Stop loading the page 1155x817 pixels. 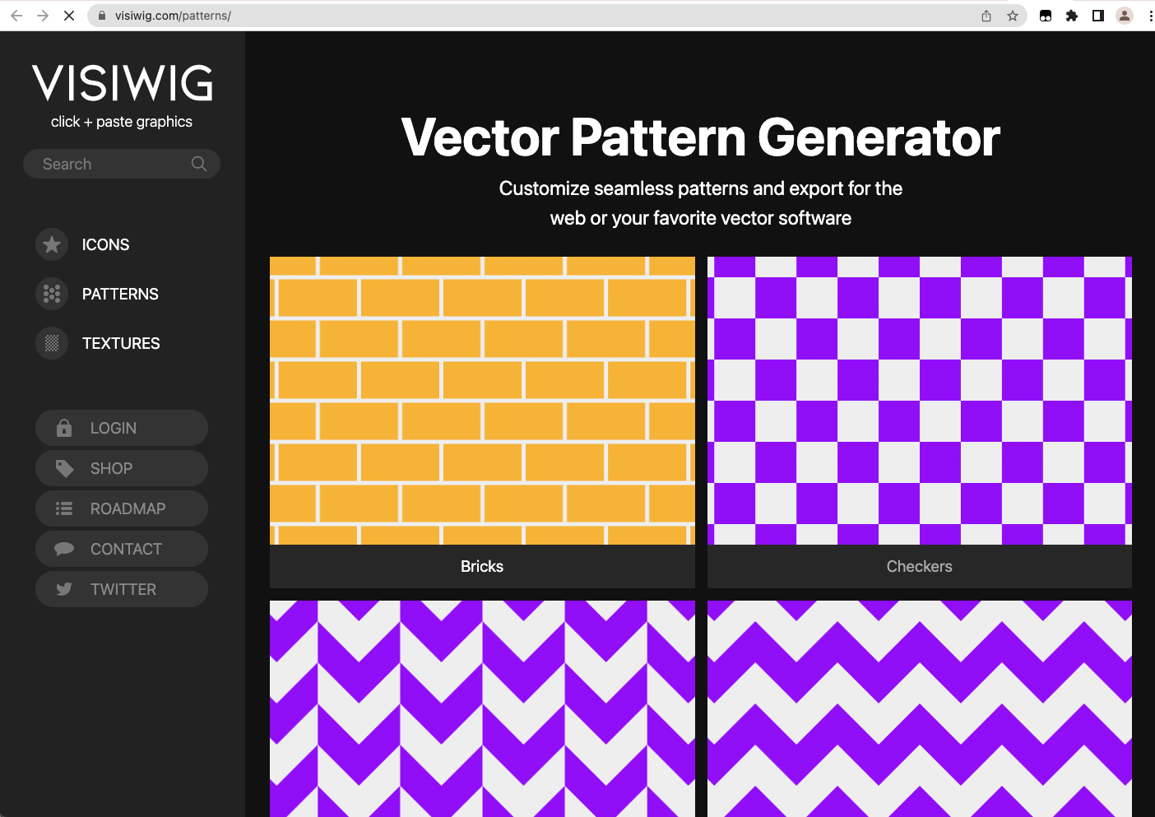click(x=69, y=16)
